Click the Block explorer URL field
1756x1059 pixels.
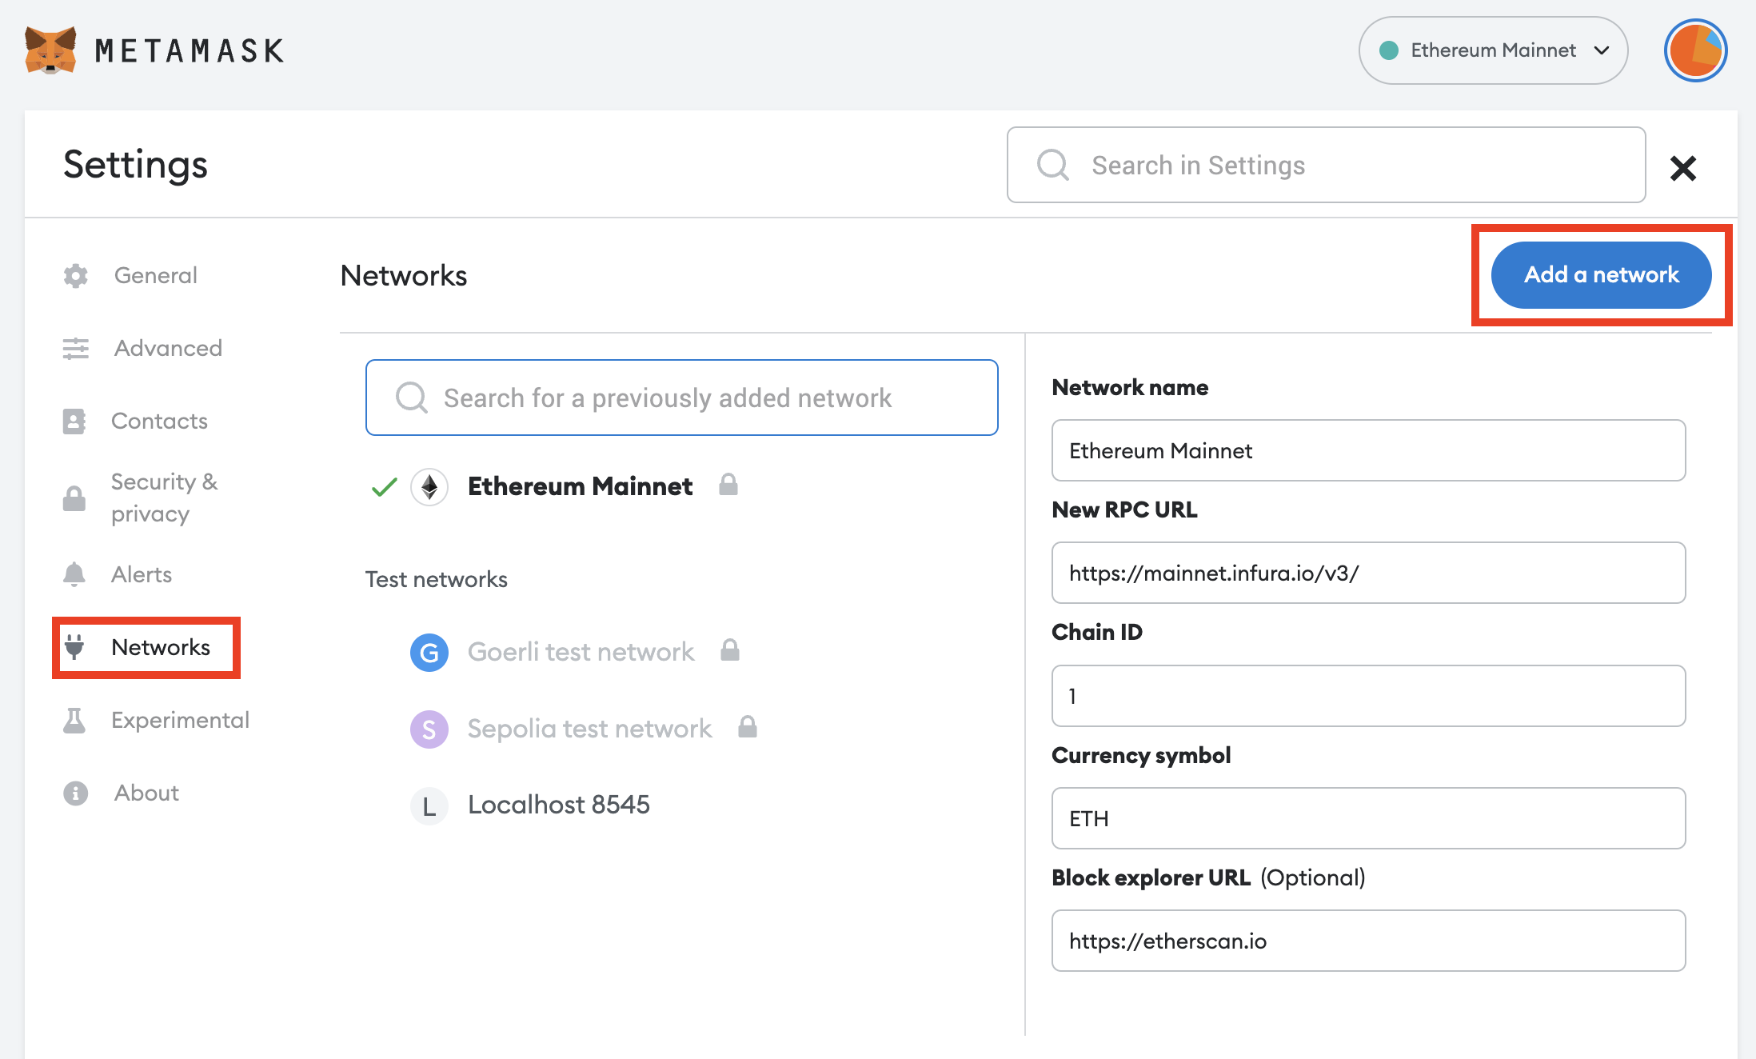pyautogui.click(x=1367, y=941)
